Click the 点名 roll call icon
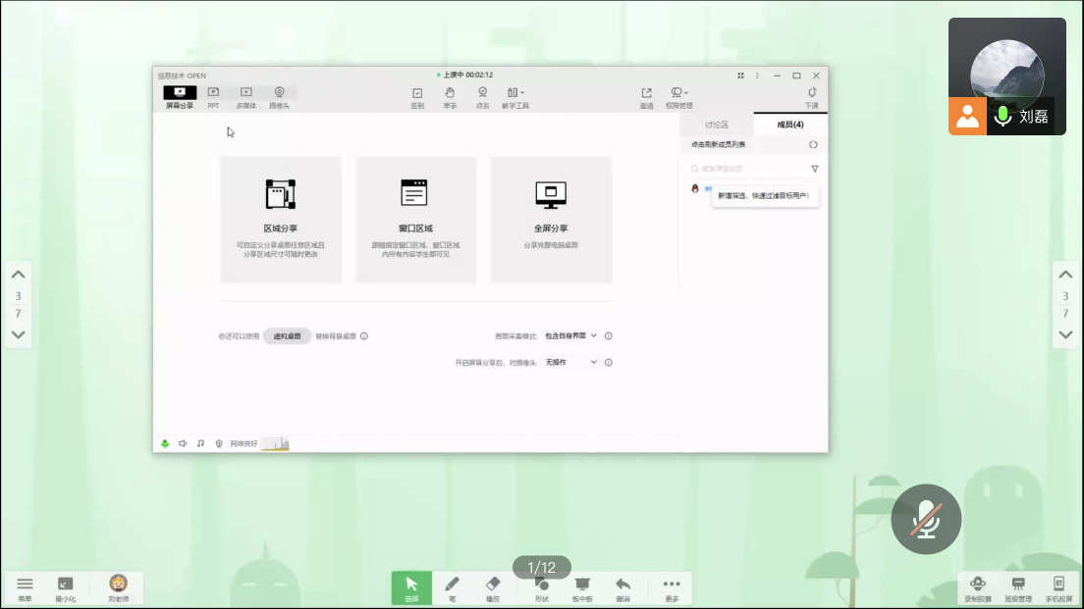Screen dimensions: 1084x609 [x=482, y=97]
